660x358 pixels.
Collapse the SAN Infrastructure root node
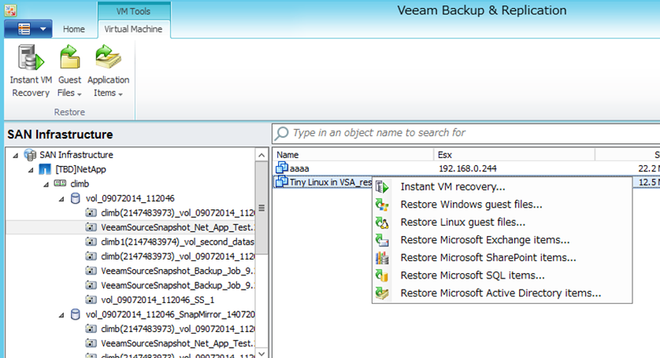pyautogui.click(x=16, y=155)
